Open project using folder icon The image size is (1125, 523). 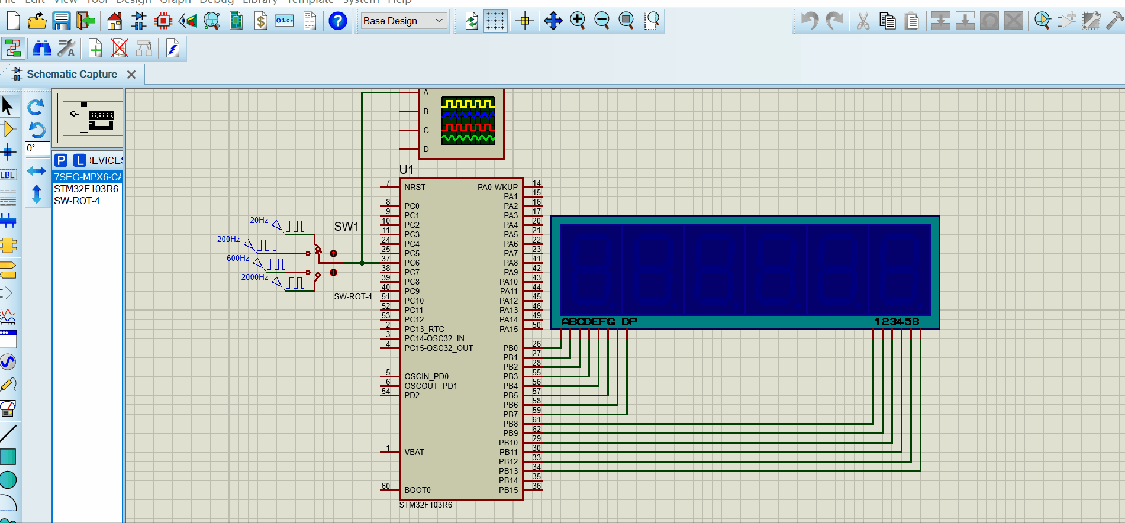(37, 21)
